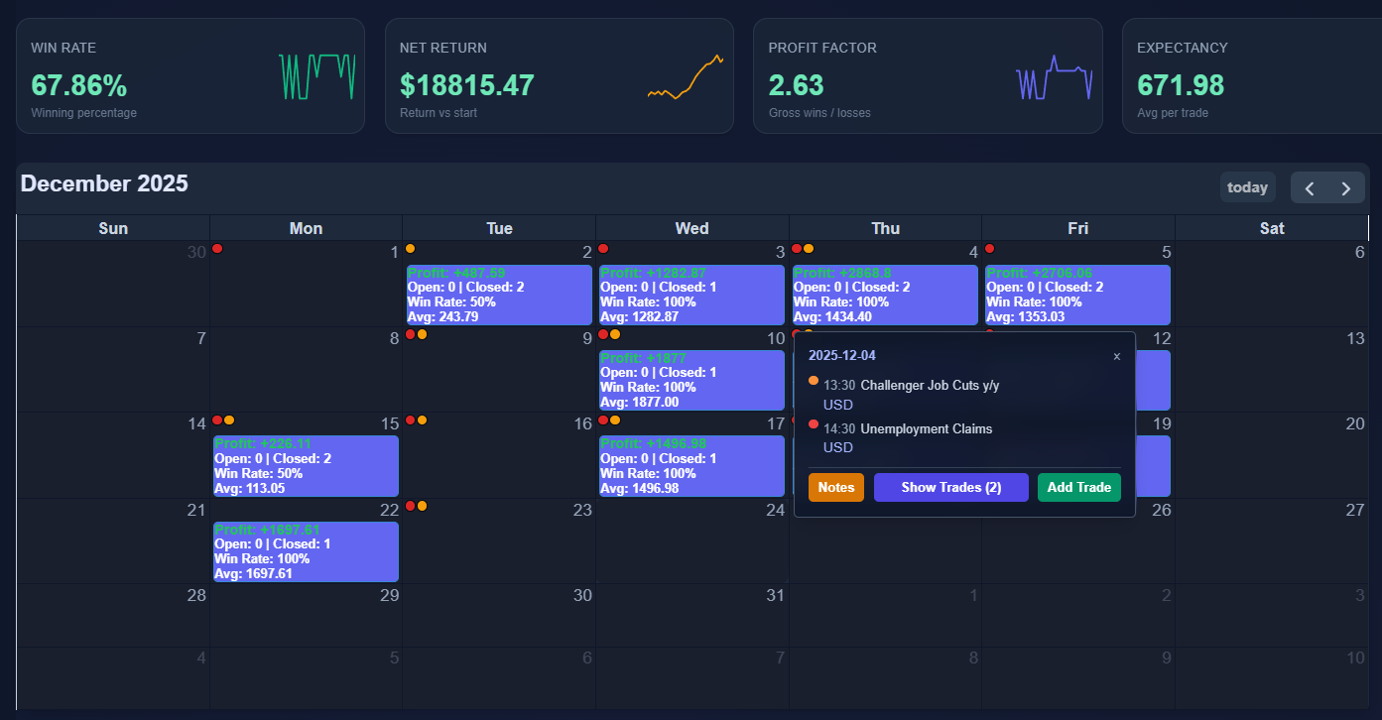Image resolution: width=1382 pixels, height=720 pixels.
Task: Advance to the next month with the right chevron
Action: click(x=1345, y=186)
